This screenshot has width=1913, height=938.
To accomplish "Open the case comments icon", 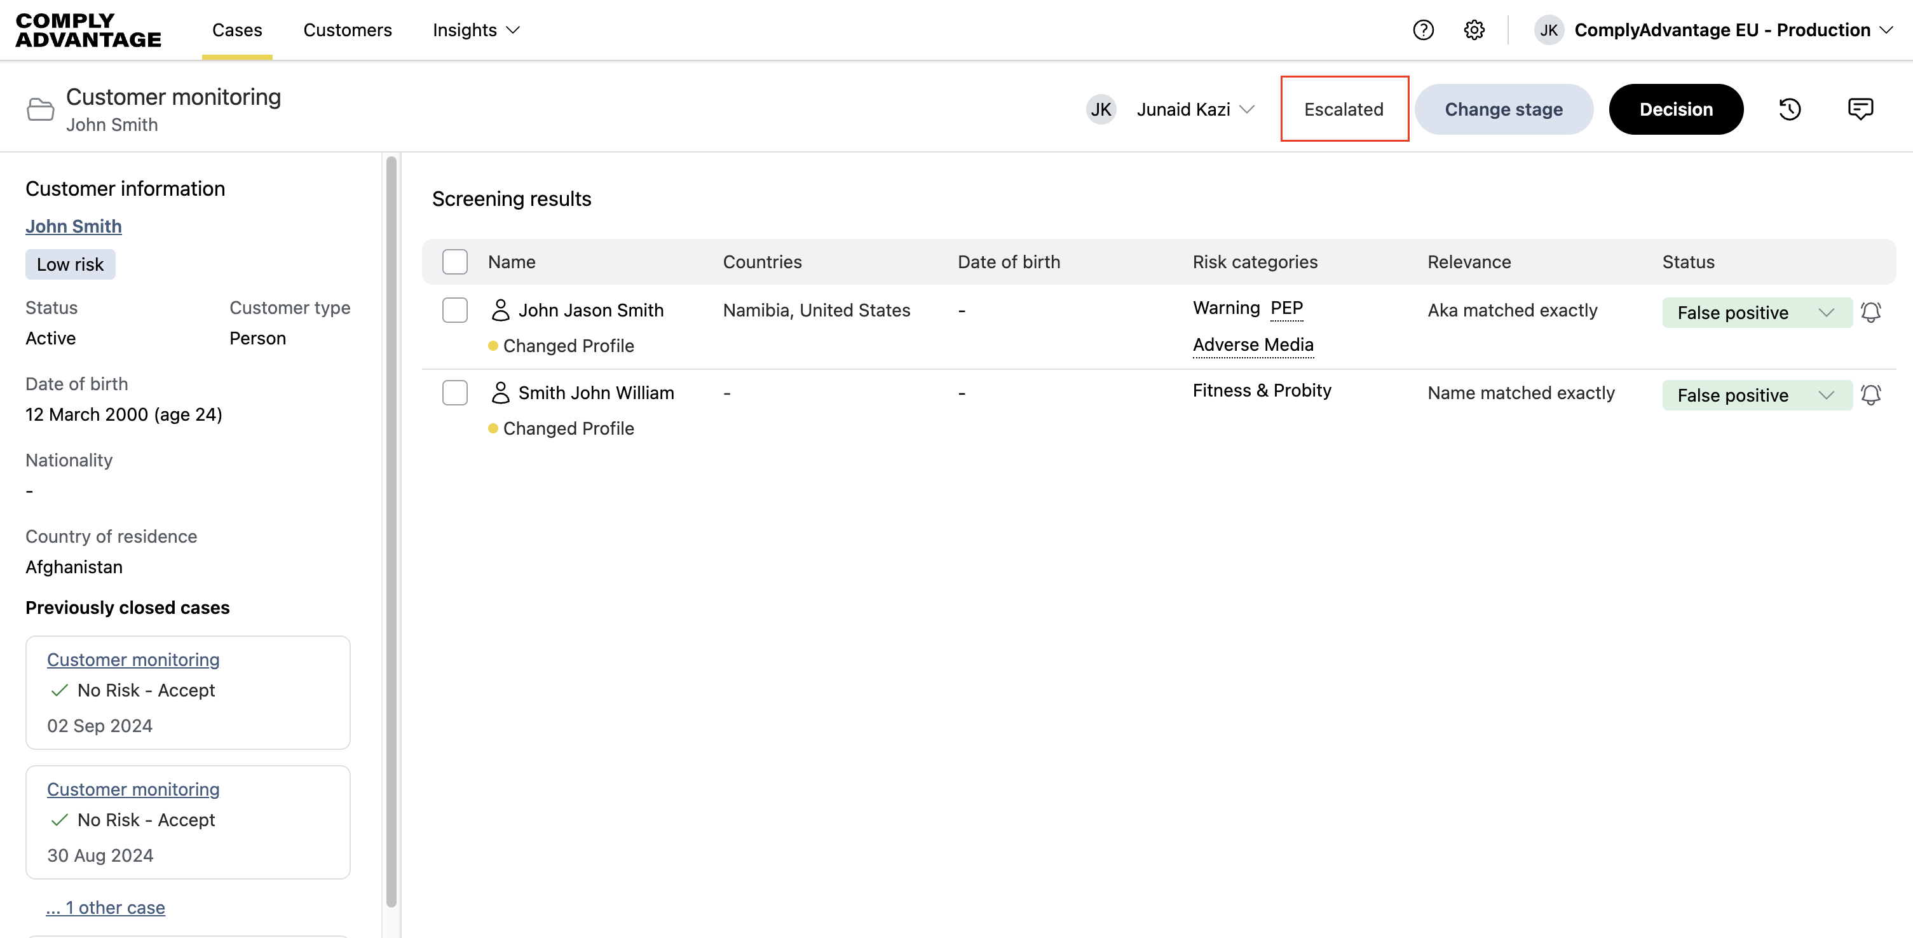I will pos(1860,109).
